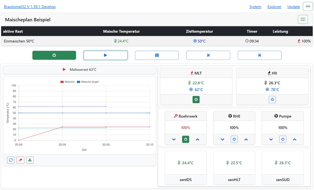
Task: Toggle MLT heater power
Action: pyautogui.click(x=196, y=99)
